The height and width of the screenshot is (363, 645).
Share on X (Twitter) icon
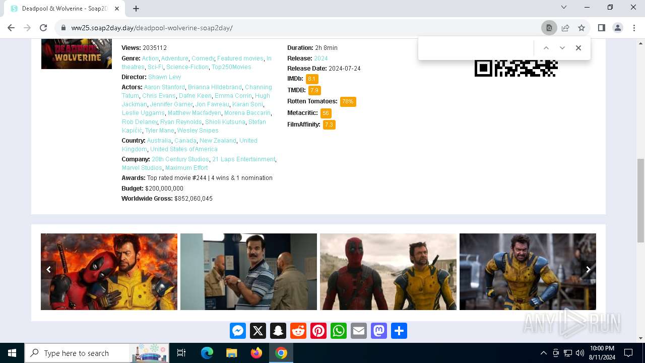pyautogui.click(x=258, y=331)
